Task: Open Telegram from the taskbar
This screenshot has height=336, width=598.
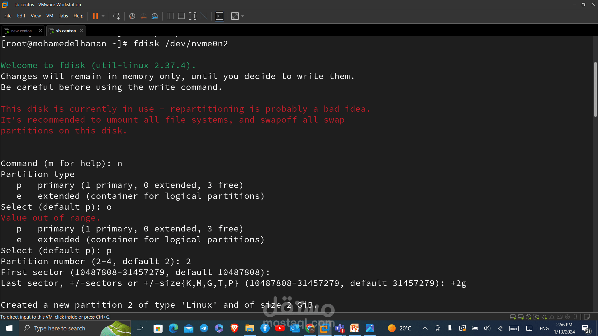Action: point(204,328)
